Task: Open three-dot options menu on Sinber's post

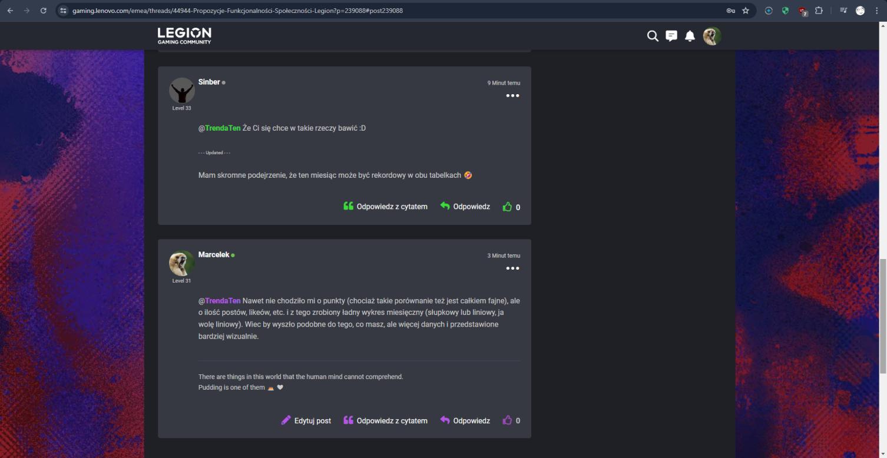Action: (512, 96)
